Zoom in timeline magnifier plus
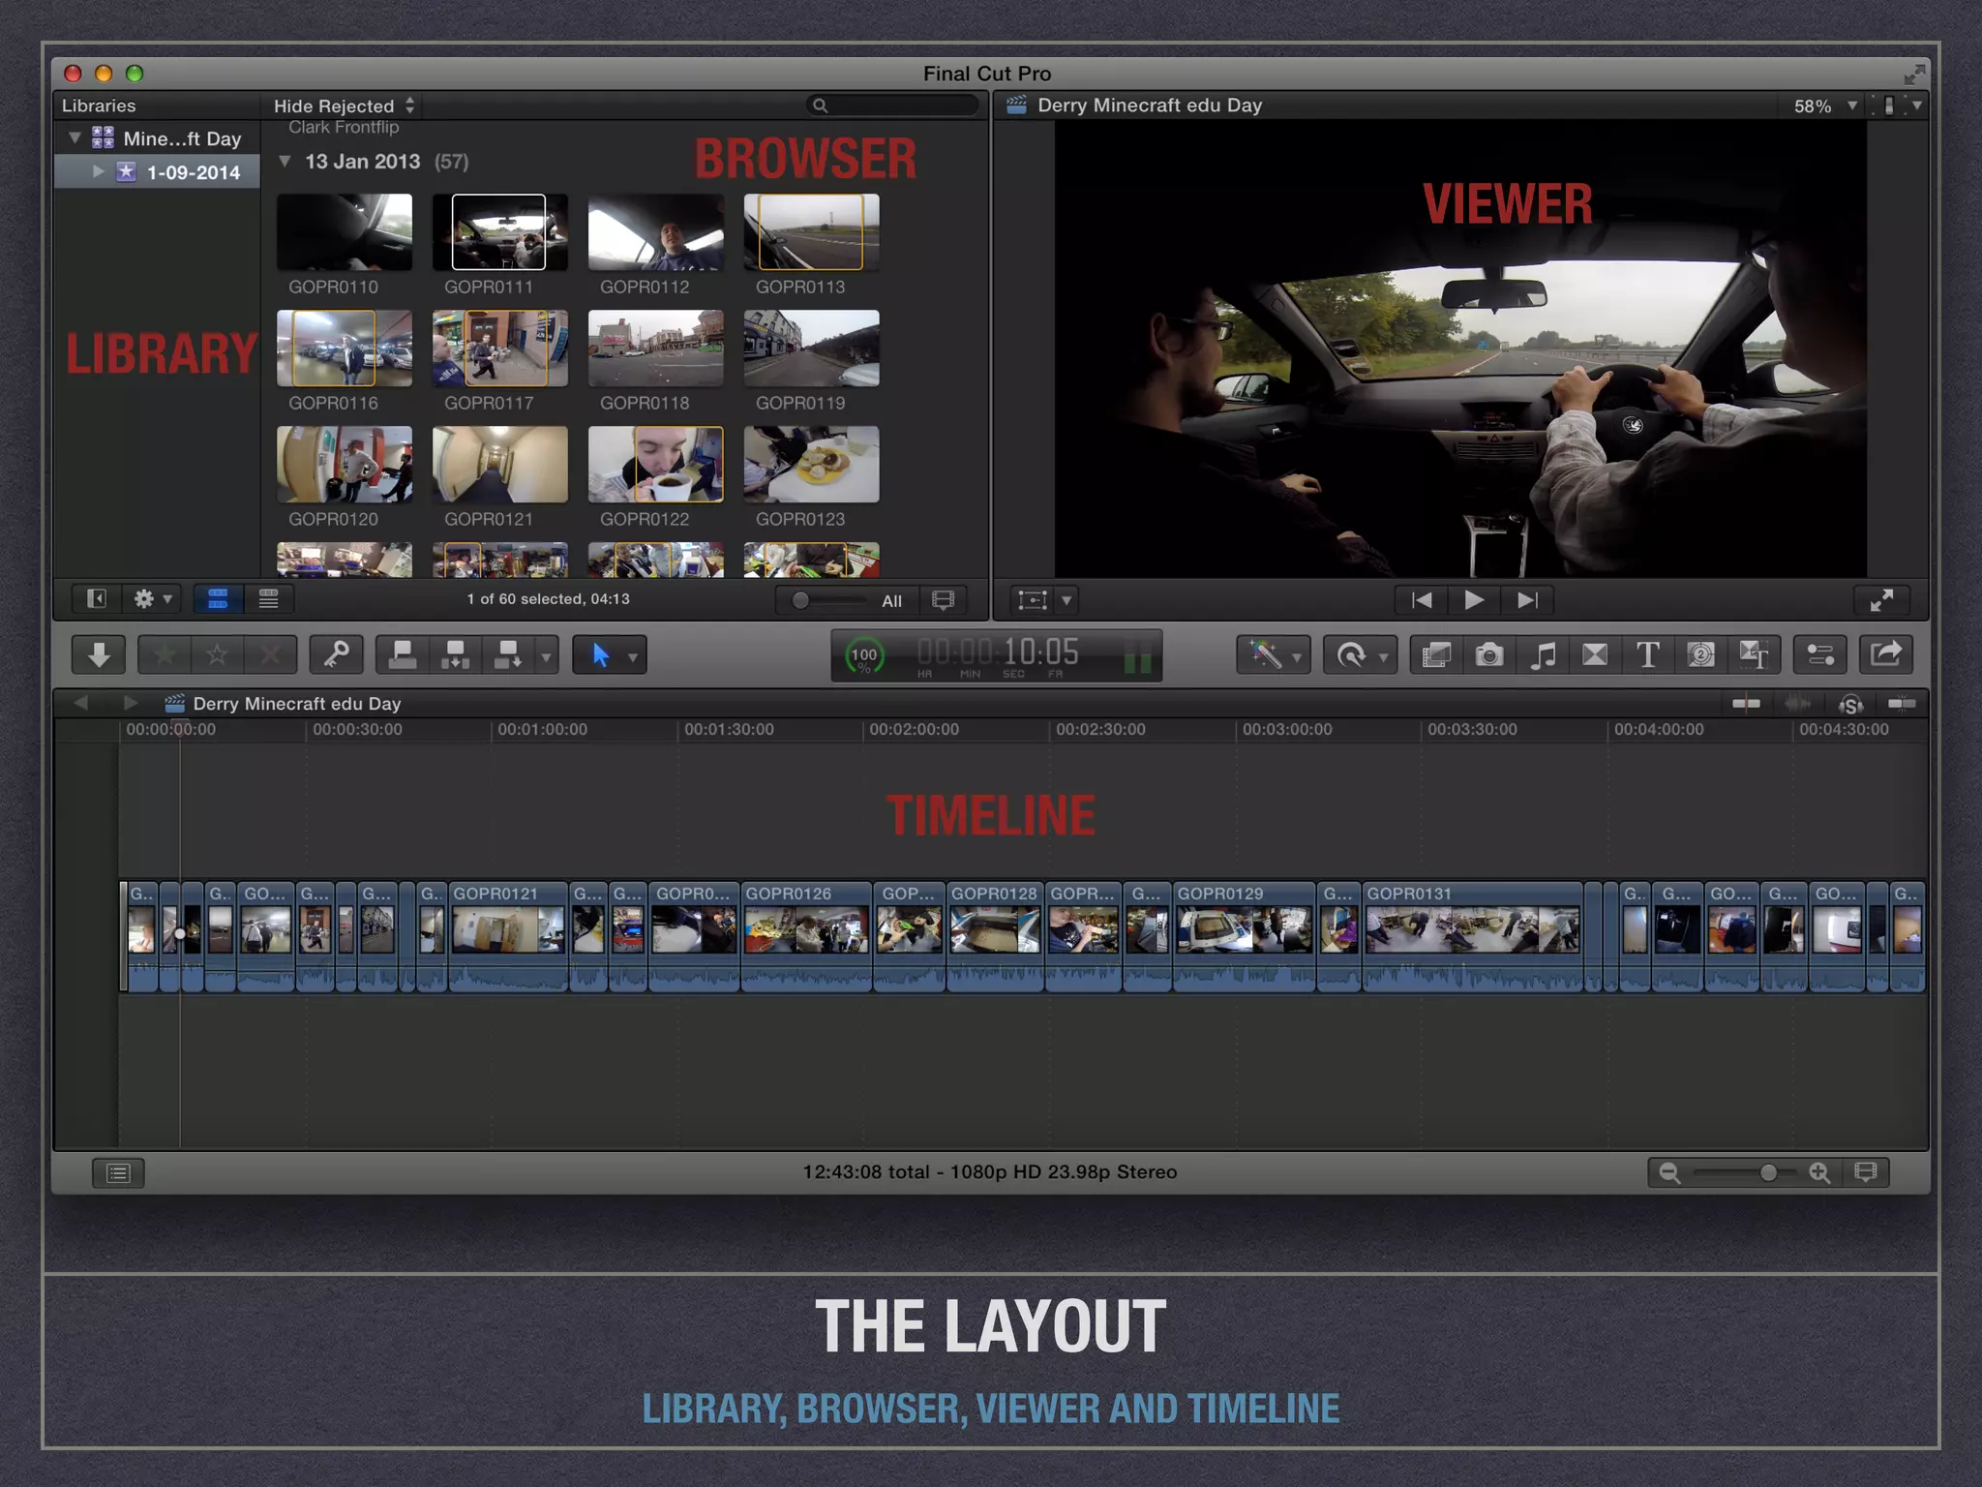This screenshot has width=1982, height=1487. pos(1819,1173)
